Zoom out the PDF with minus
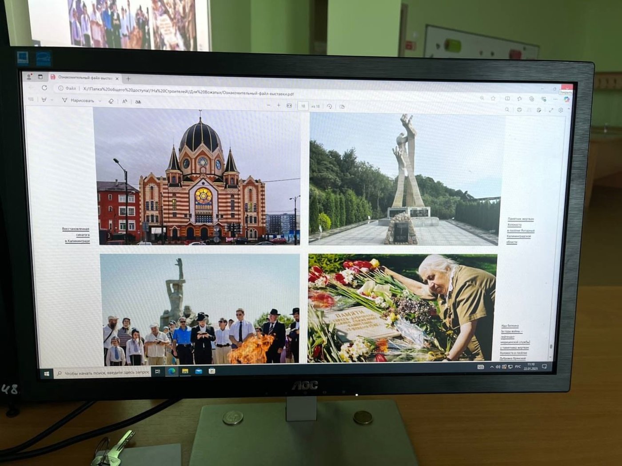The image size is (622, 466). 268,105
